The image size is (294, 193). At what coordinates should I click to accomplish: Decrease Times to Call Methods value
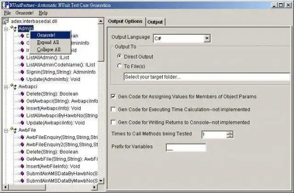tap(230, 136)
